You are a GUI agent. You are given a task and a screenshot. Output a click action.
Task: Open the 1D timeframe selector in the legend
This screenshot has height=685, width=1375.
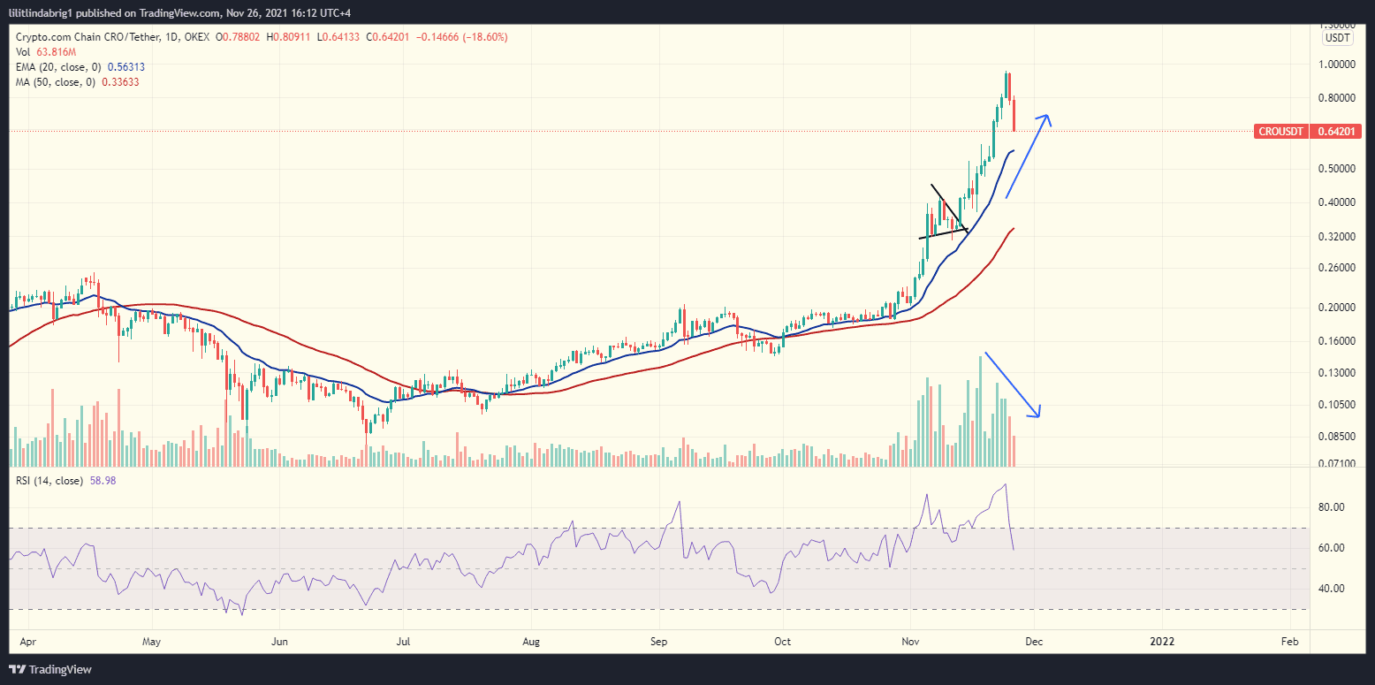click(171, 37)
